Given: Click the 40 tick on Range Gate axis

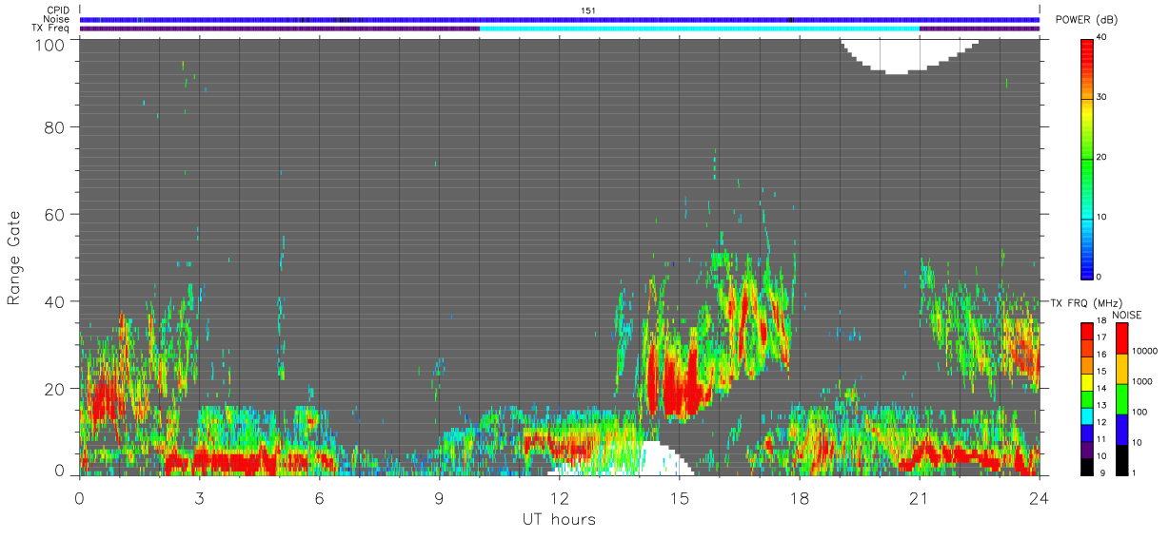Looking at the screenshot, I should [x=55, y=301].
